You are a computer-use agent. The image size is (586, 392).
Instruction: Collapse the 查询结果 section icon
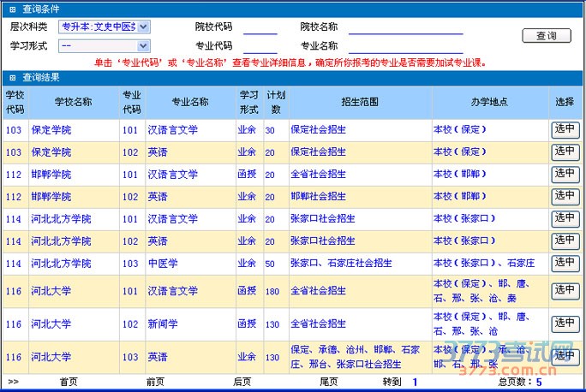(x=12, y=77)
